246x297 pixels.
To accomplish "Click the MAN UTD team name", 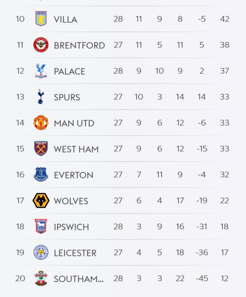I will click(74, 123).
